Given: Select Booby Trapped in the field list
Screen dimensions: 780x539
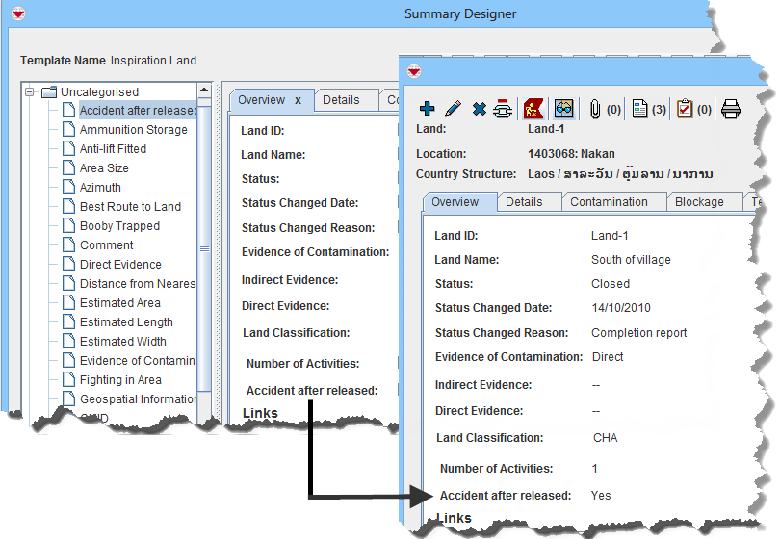Looking at the screenshot, I should (x=119, y=226).
